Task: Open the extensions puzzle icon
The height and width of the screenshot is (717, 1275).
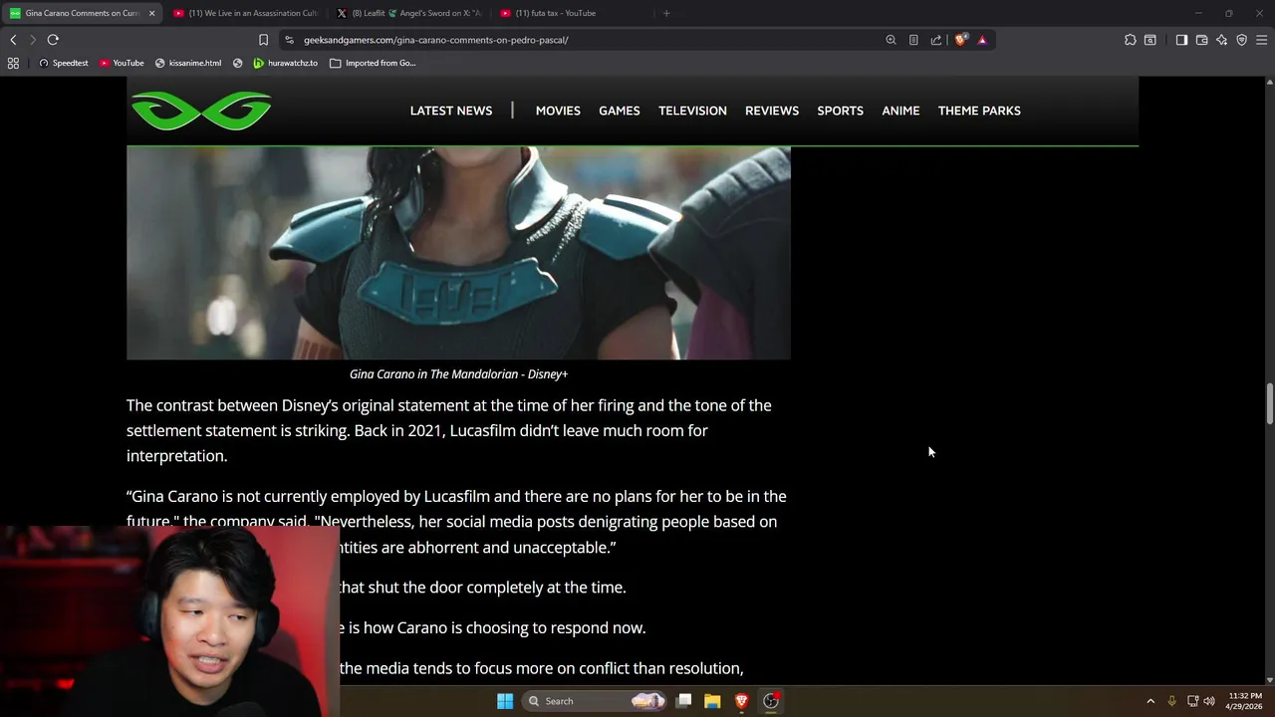Action: click(1130, 40)
